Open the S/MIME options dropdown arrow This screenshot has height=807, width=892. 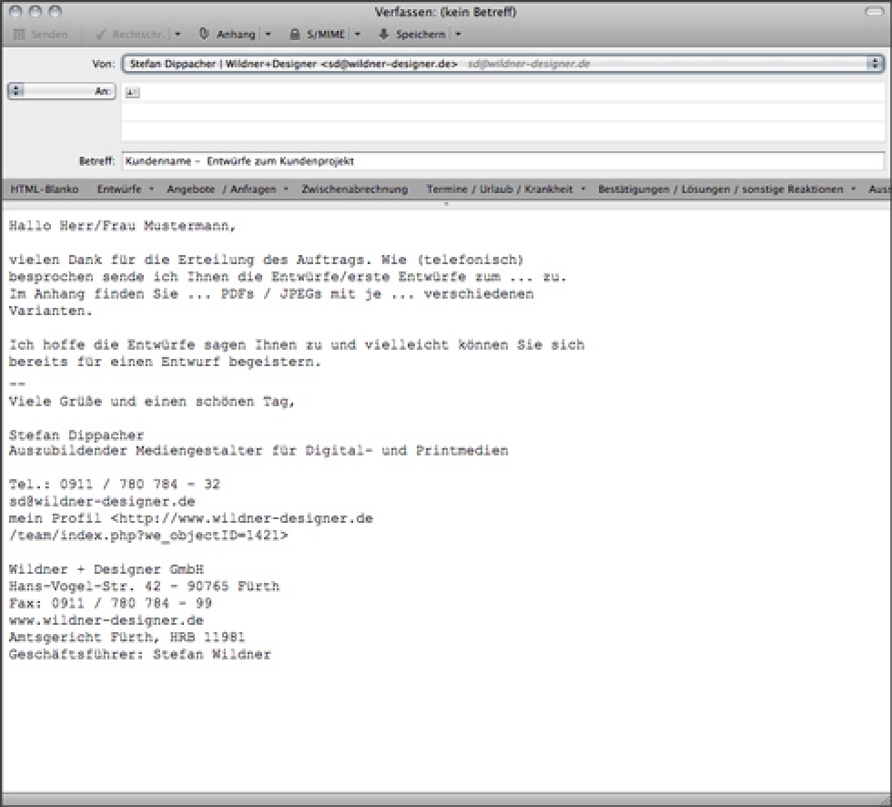pos(357,35)
